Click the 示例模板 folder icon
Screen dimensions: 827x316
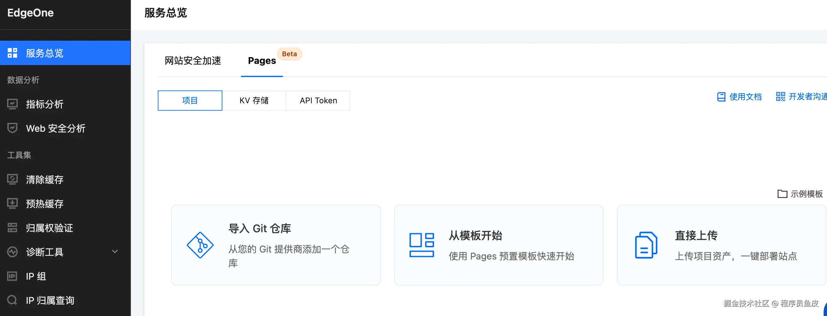(x=782, y=194)
